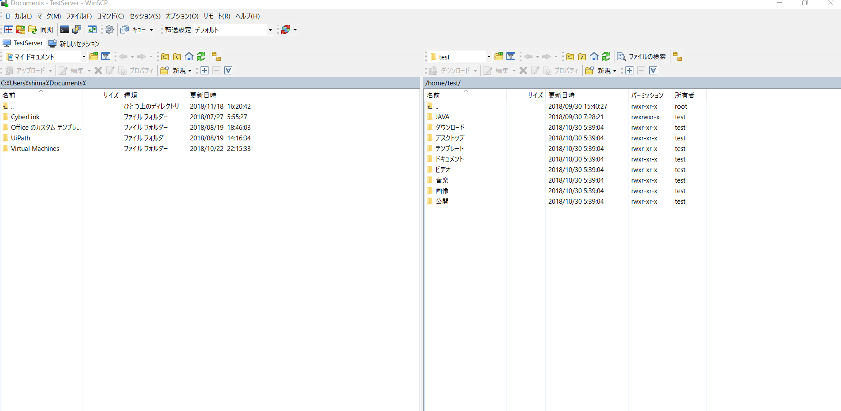Show the local directory tree icon
Screen dimensions: 841x411
click(x=216, y=56)
